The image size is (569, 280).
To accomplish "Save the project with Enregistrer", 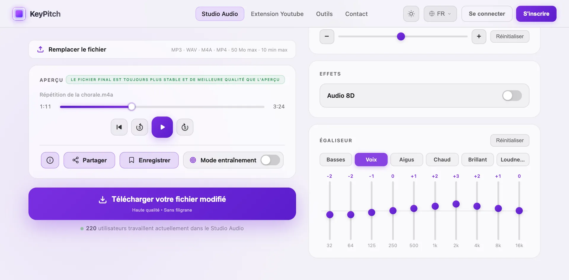I will 149,160.
